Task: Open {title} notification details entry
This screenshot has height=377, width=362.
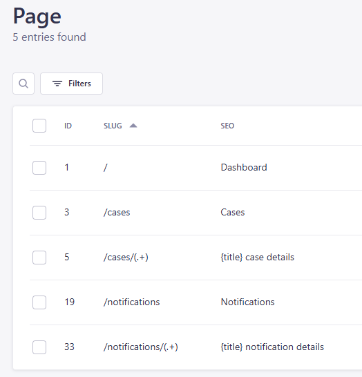Action: tap(272, 347)
